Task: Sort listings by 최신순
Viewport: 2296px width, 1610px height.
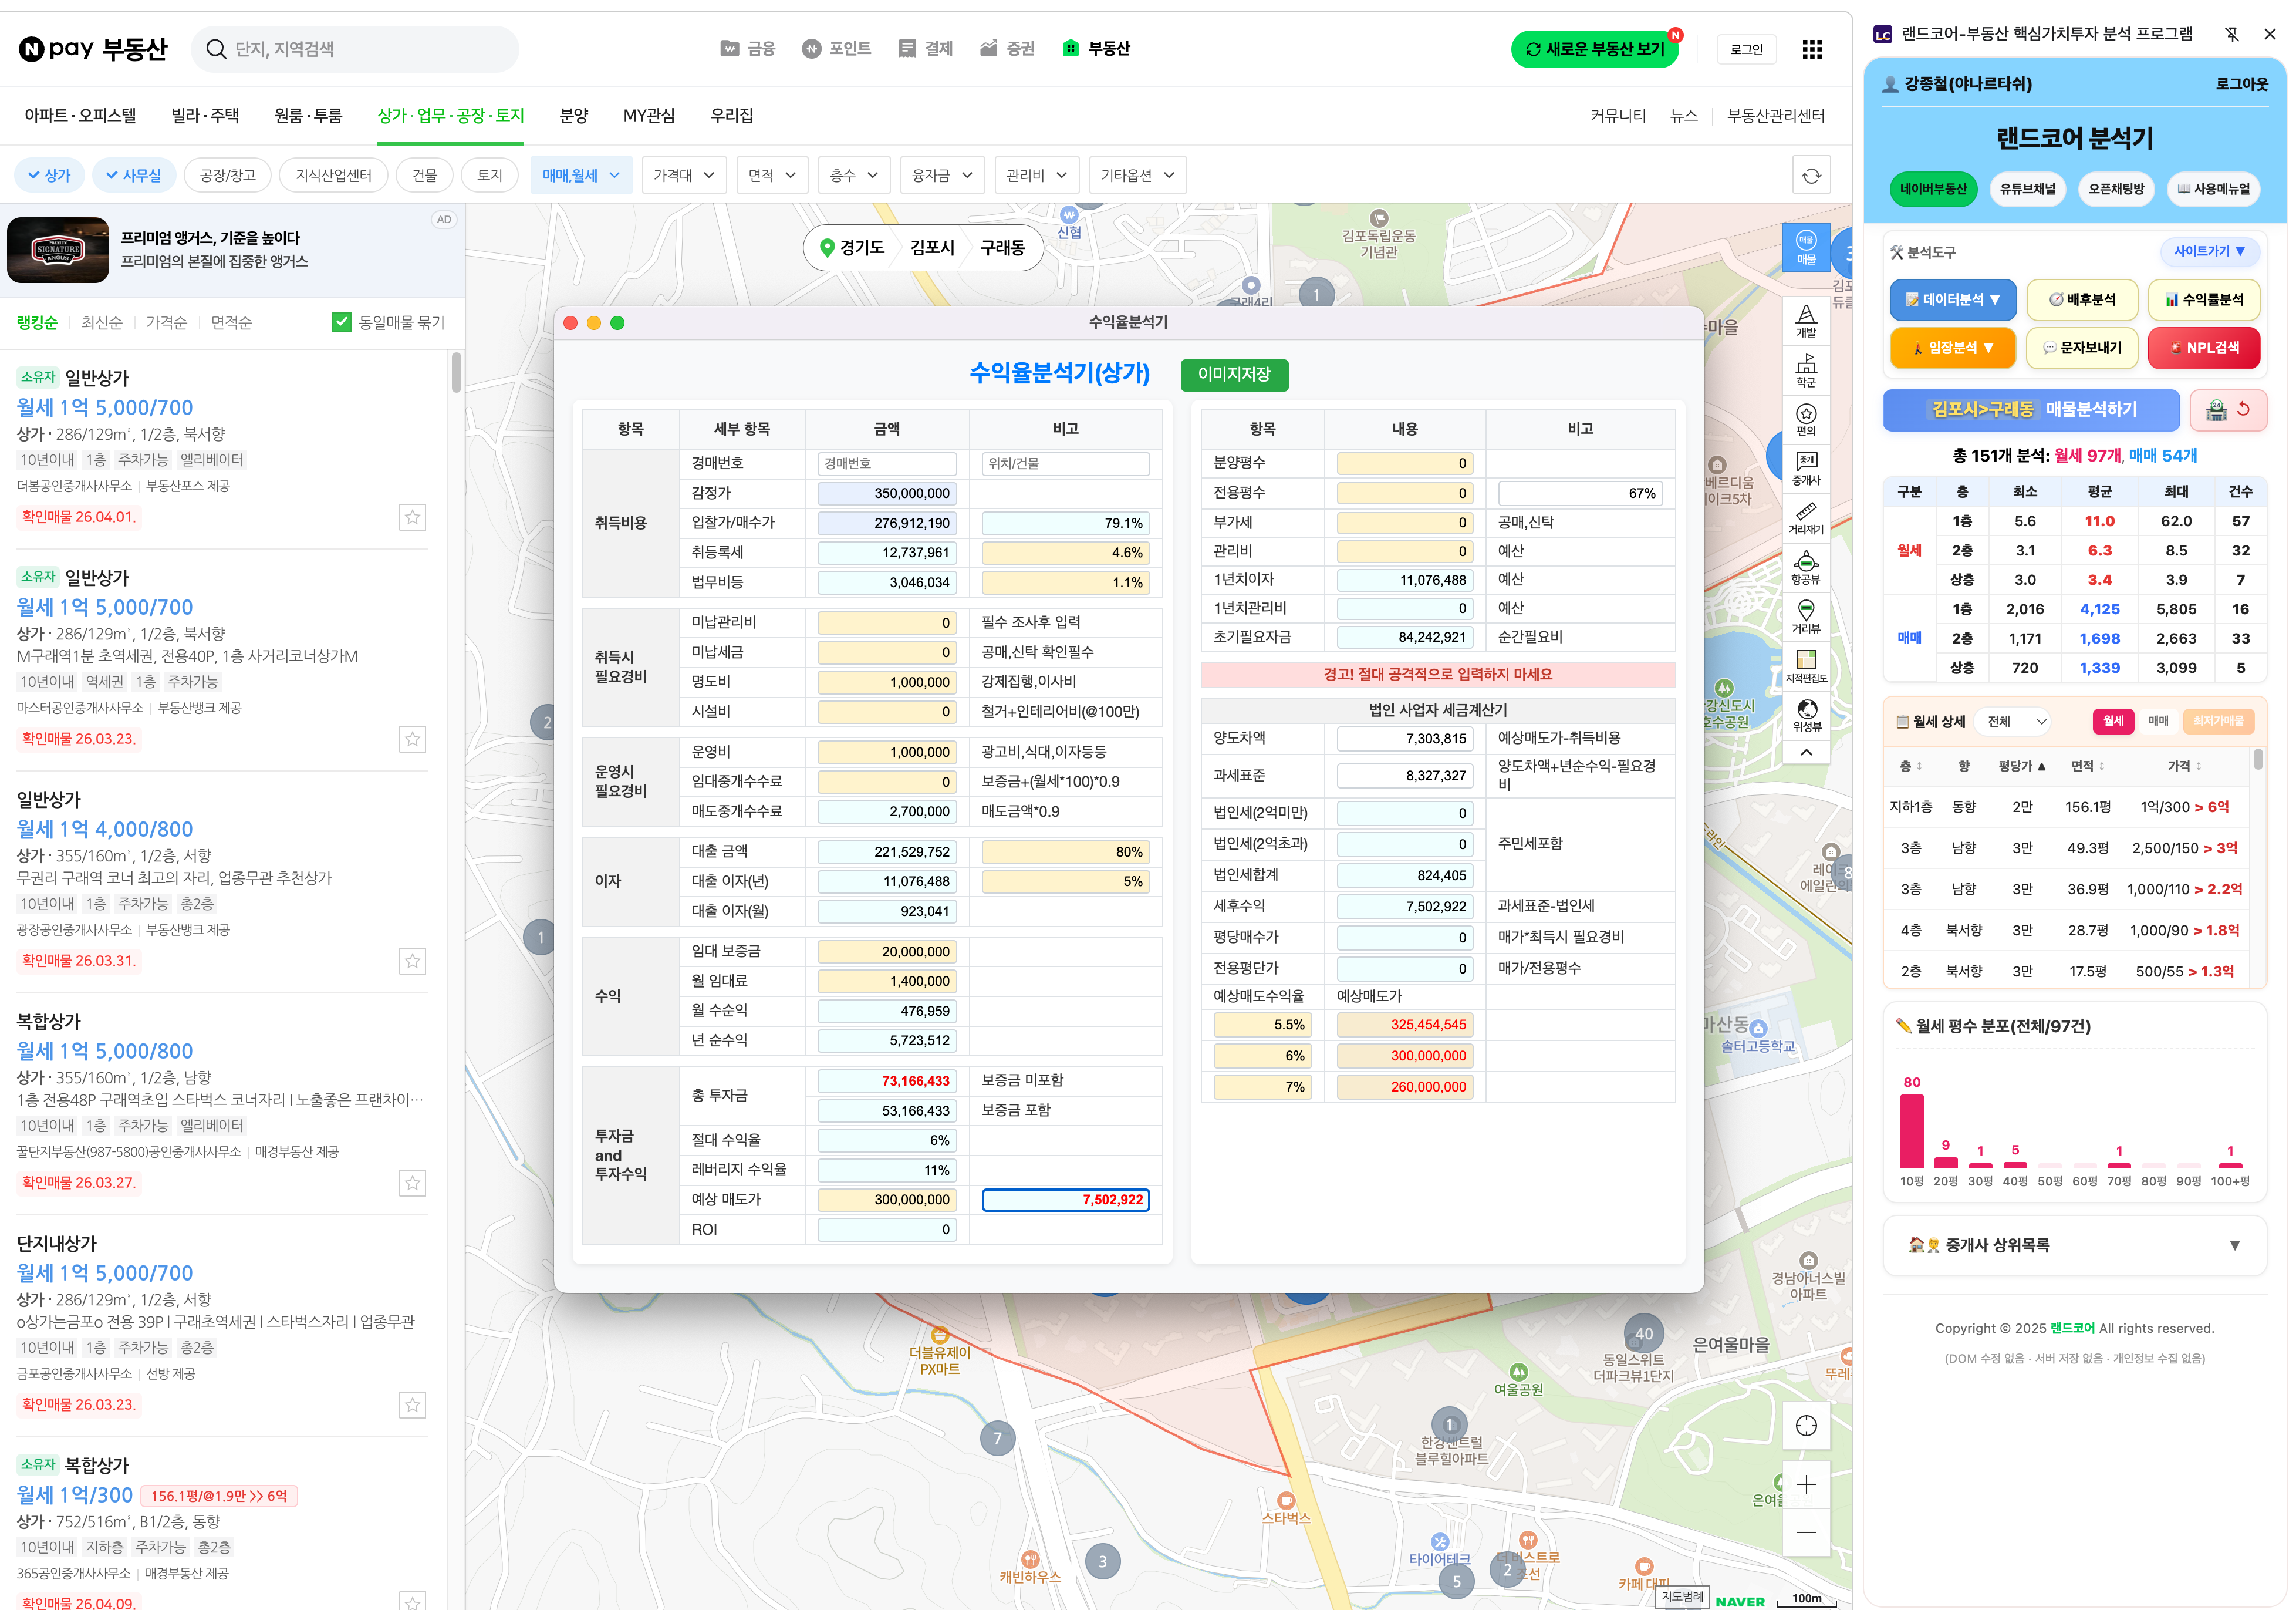Action: pyautogui.click(x=102, y=322)
